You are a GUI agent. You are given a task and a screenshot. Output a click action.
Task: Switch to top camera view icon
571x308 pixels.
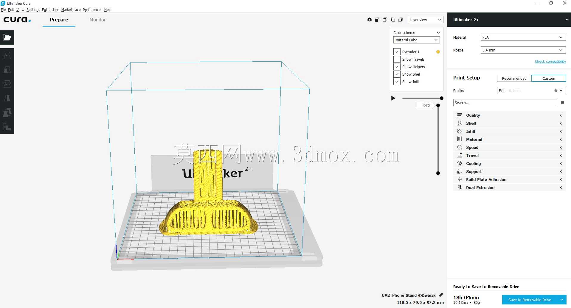[385, 20]
